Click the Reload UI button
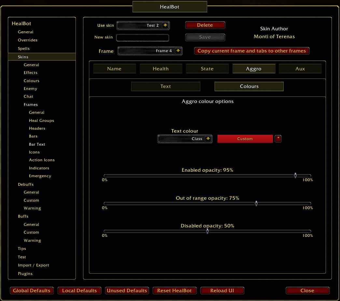Image resolution: width=340 pixels, height=301 pixels. (222, 291)
